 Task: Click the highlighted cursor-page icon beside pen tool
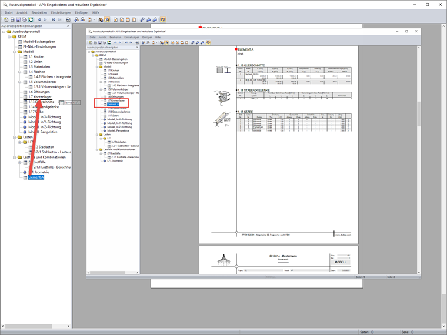tap(107, 19)
